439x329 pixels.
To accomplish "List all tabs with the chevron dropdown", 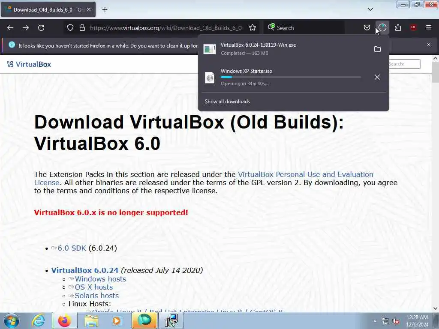I will click(370, 9).
